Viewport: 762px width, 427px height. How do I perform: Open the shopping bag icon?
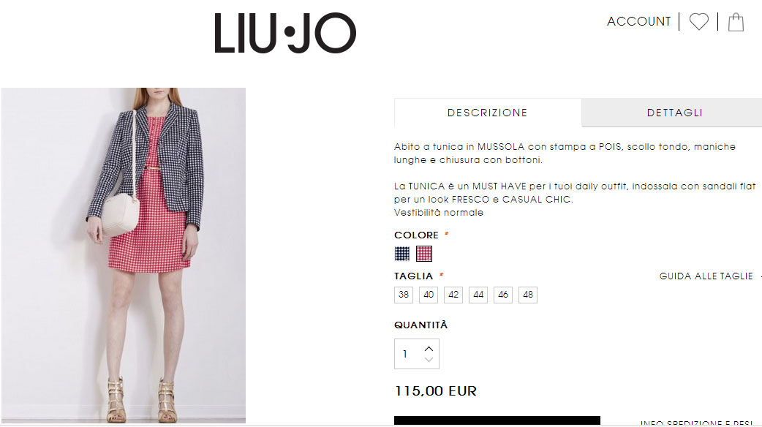coord(736,22)
